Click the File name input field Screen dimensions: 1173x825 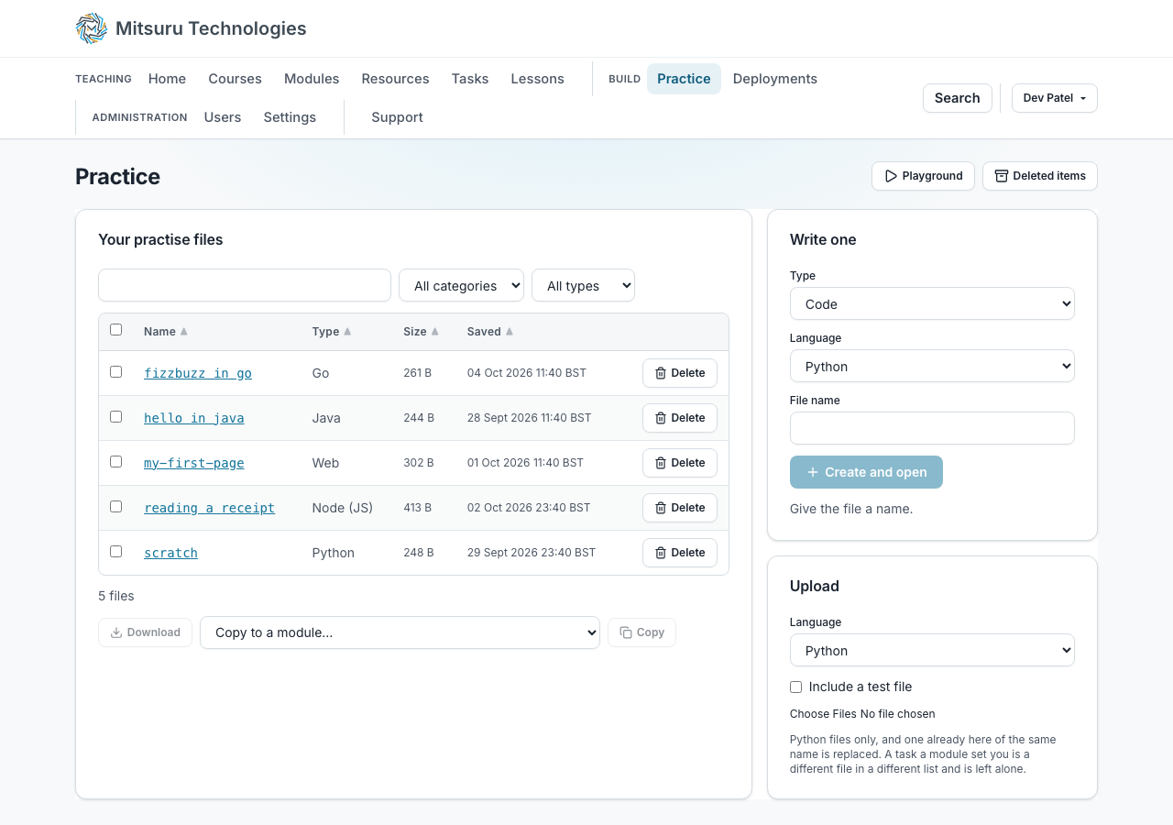point(932,428)
